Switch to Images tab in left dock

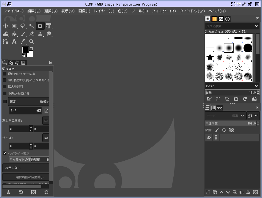(x=23, y=63)
